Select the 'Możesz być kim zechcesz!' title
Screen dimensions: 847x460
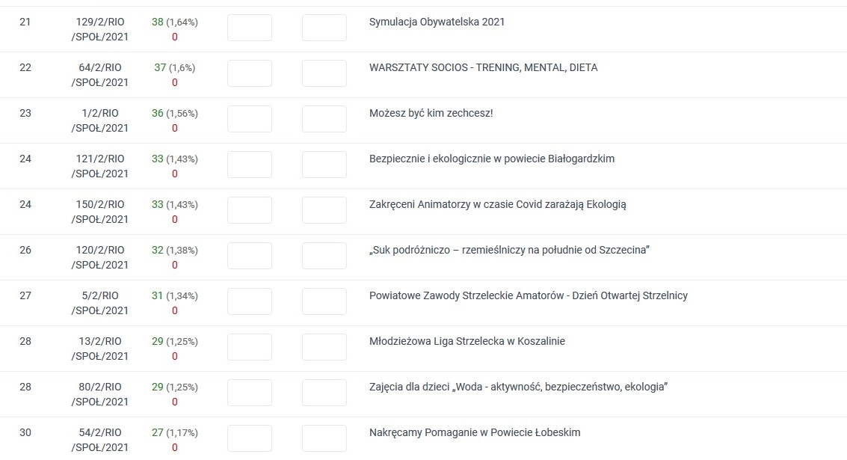point(431,113)
